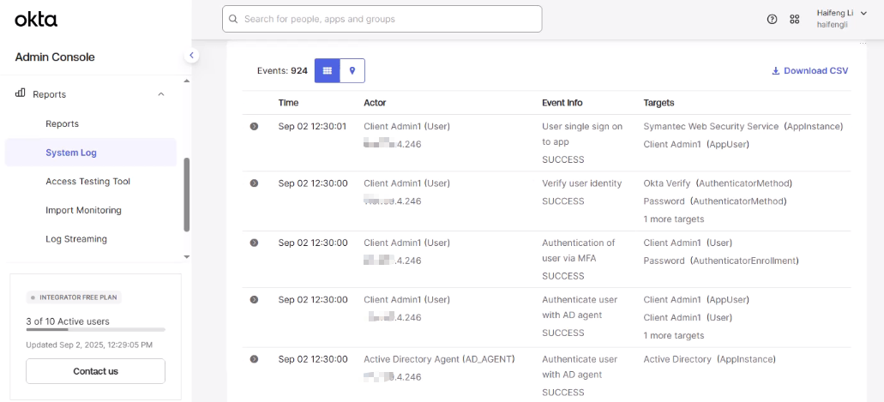Click the Time column header

pos(289,103)
